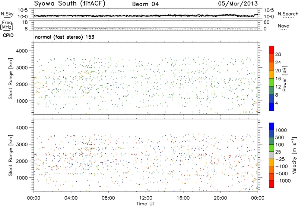The image size is (298, 206).
Task: Click the power panel's 'Slant Range [km]' label
Action: [10, 78]
